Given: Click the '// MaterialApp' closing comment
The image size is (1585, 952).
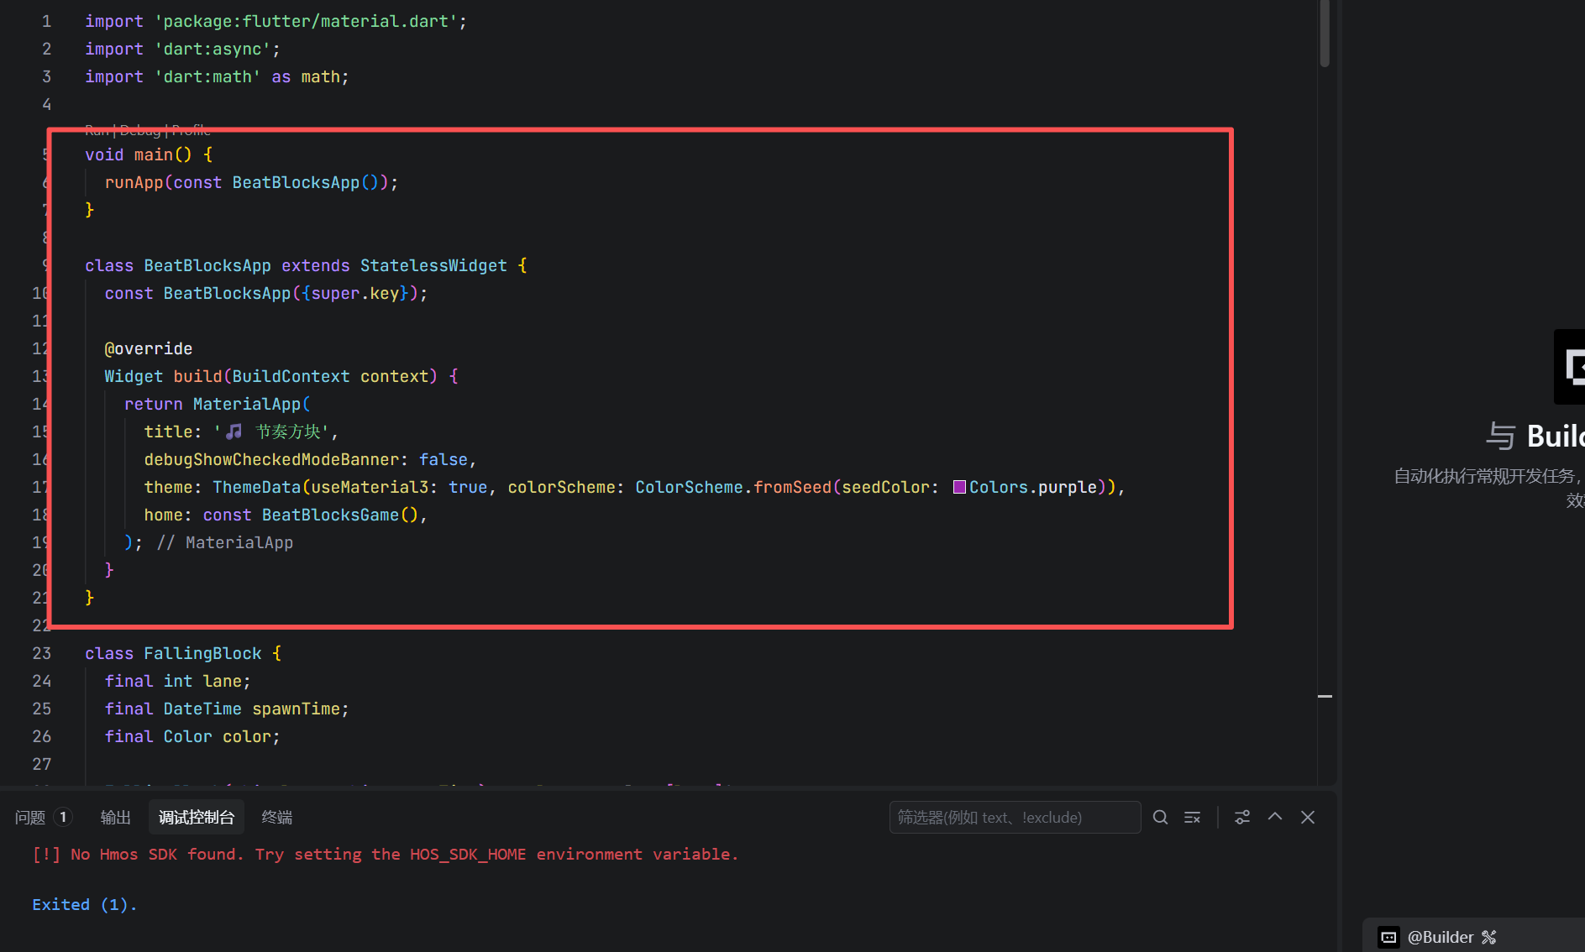Looking at the screenshot, I should pos(225,542).
